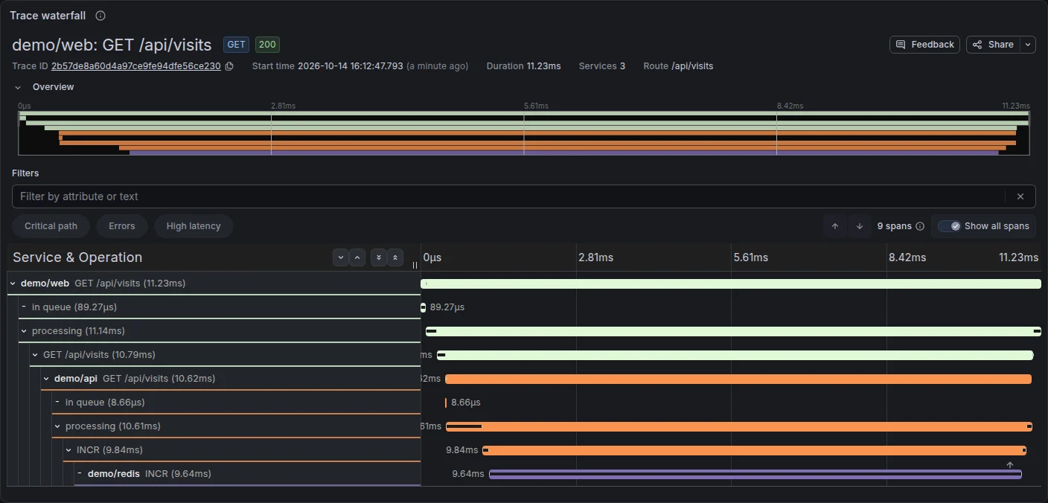Collapse the INCR (9.84ms) span
1048x503 pixels.
pyautogui.click(x=68, y=450)
